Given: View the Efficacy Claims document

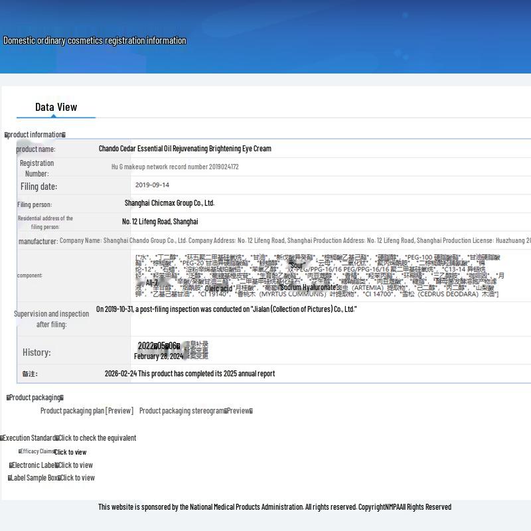Looking at the screenshot, I should click(x=70, y=452).
